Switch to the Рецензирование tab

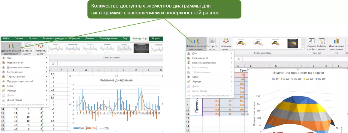coord(108,38)
